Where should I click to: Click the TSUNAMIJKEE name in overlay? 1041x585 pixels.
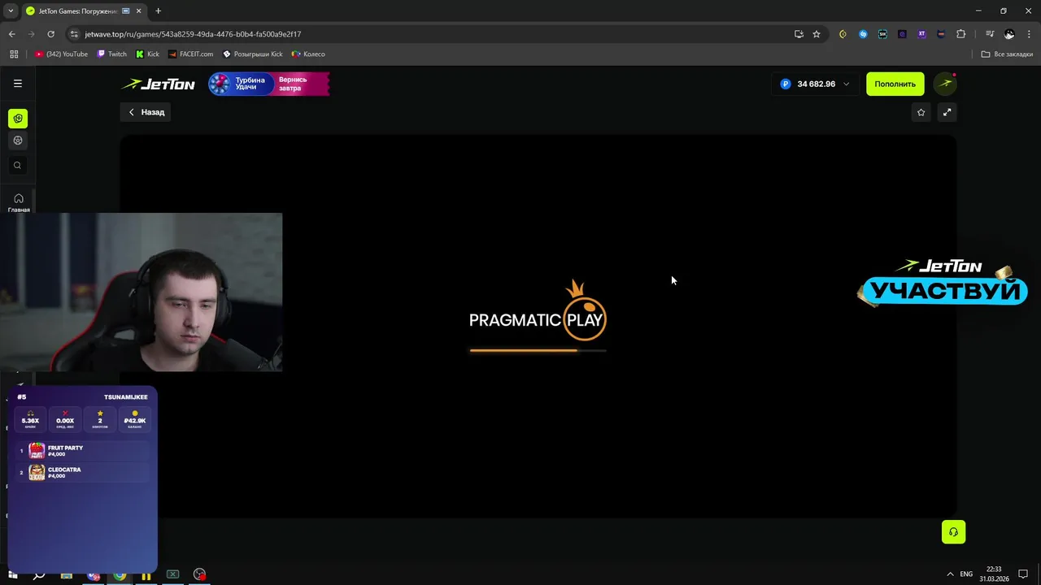pos(126,397)
